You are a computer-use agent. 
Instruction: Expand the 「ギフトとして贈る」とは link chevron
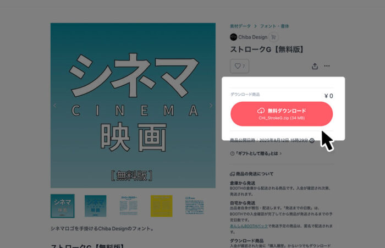click(280, 153)
